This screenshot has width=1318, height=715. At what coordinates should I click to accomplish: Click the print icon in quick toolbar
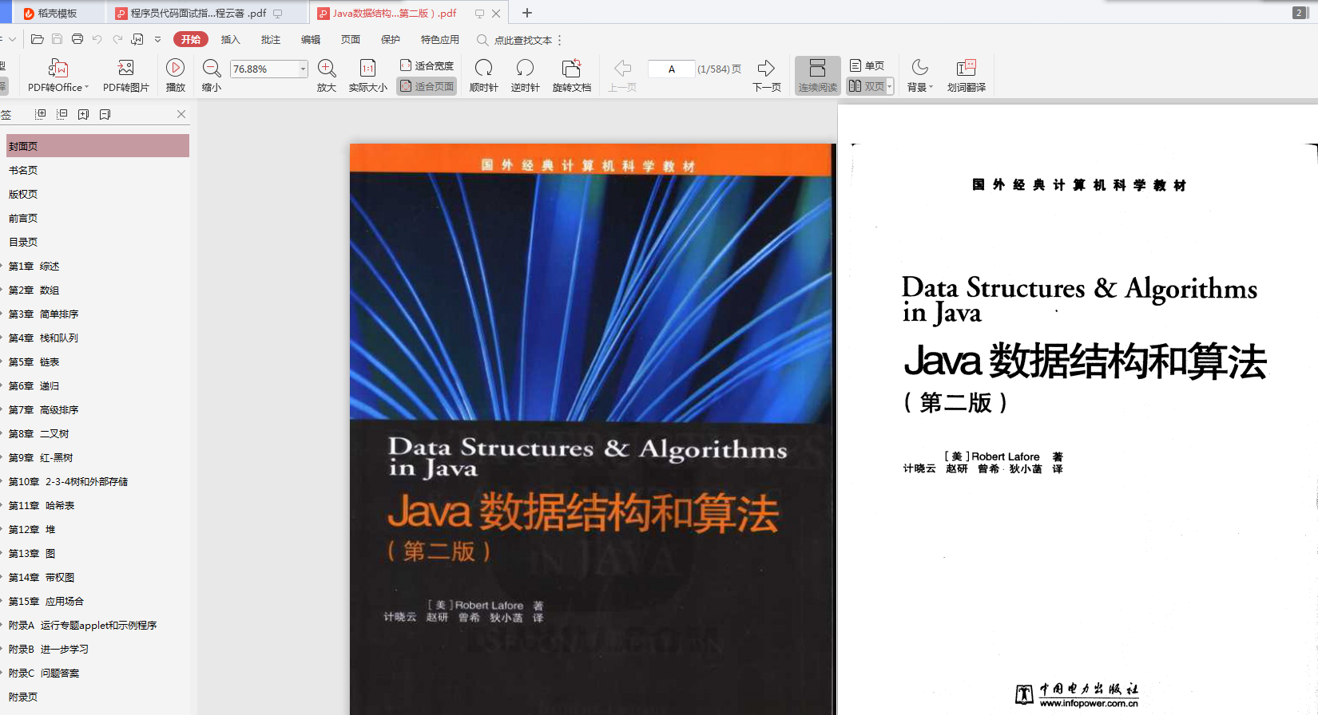pyautogui.click(x=77, y=39)
